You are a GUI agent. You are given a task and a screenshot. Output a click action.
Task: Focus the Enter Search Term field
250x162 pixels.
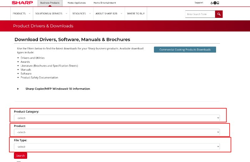[x=200, y=14]
